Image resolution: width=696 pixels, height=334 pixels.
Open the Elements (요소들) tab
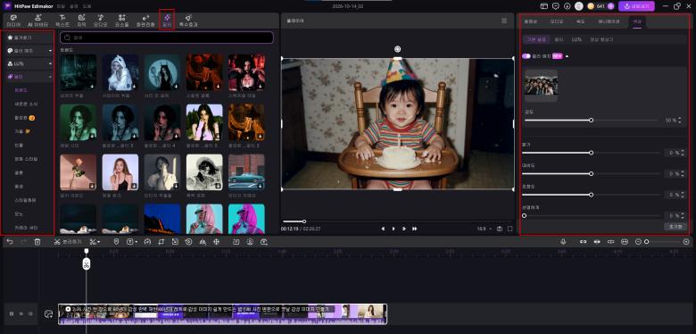click(121, 21)
